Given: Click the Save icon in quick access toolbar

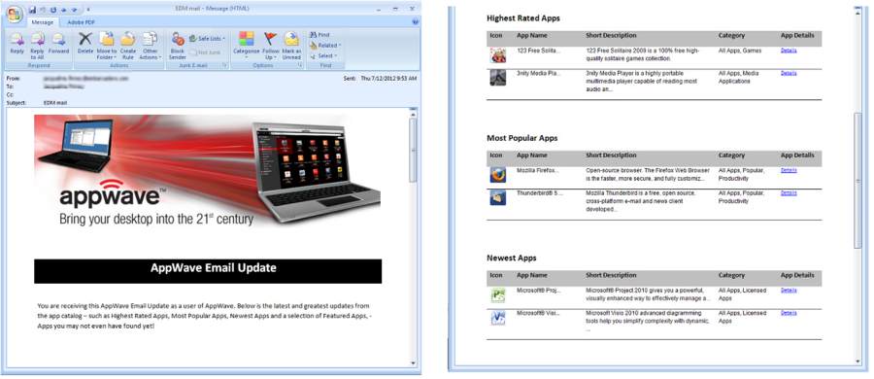Looking at the screenshot, I should pos(32,9).
